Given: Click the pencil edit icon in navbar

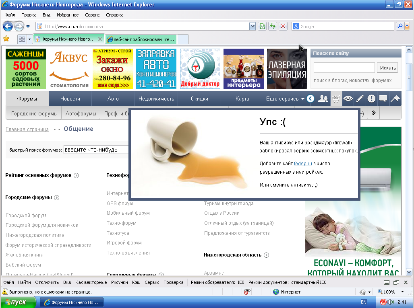Looking at the screenshot, I should tap(360, 99).
